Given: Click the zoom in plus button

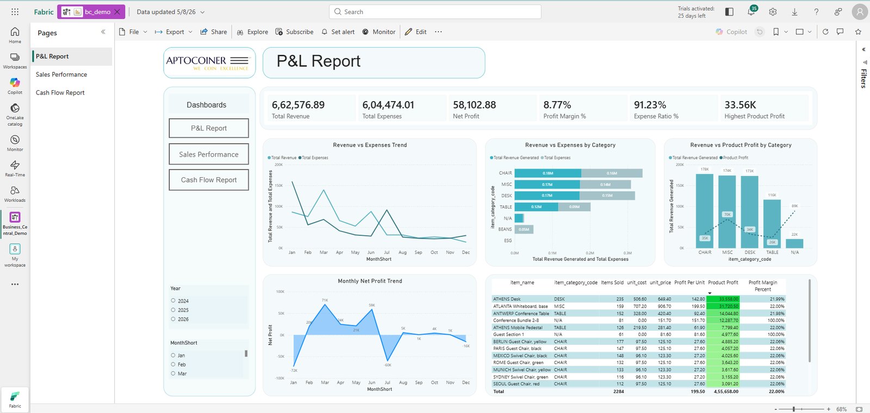Looking at the screenshot, I should (x=829, y=409).
